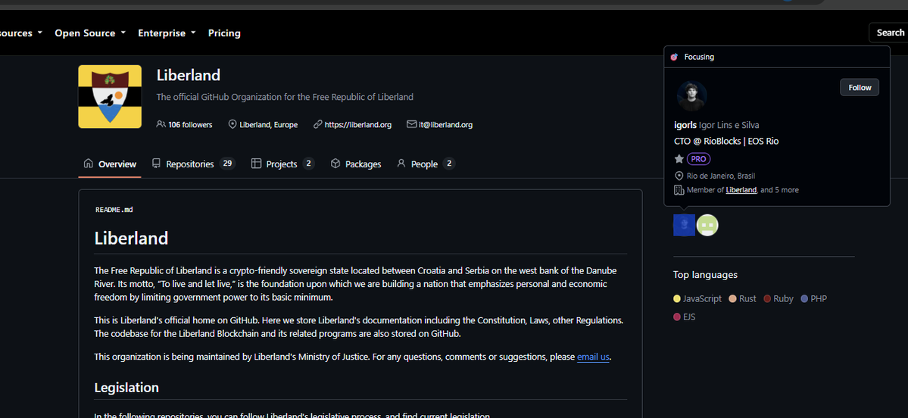Click the Legislation heading in README

126,387
